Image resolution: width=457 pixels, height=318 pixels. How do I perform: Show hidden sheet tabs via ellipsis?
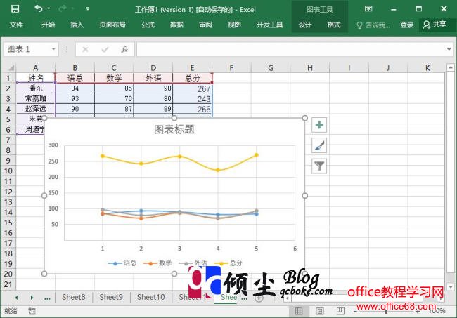click(x=47, y=298)
